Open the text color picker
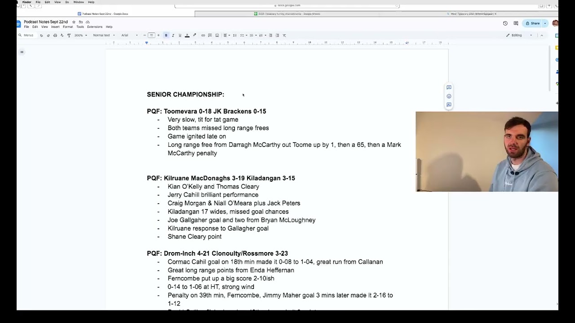575x323 pixels. coord(187,35)
